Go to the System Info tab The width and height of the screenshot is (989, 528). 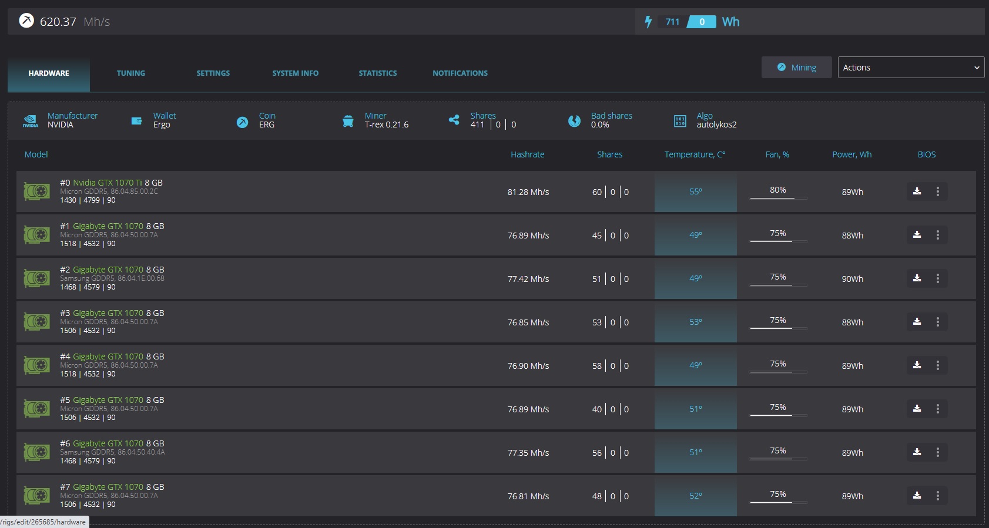tap(295, 73)
